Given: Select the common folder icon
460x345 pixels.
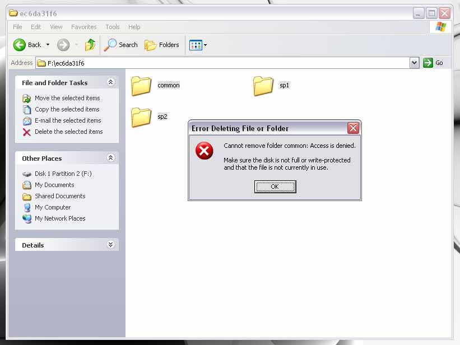Looking at the screenshot, I should 141,86.
